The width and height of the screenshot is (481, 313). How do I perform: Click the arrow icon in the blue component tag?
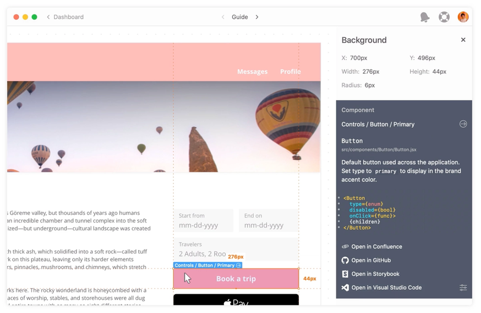[x=238, y=266]
